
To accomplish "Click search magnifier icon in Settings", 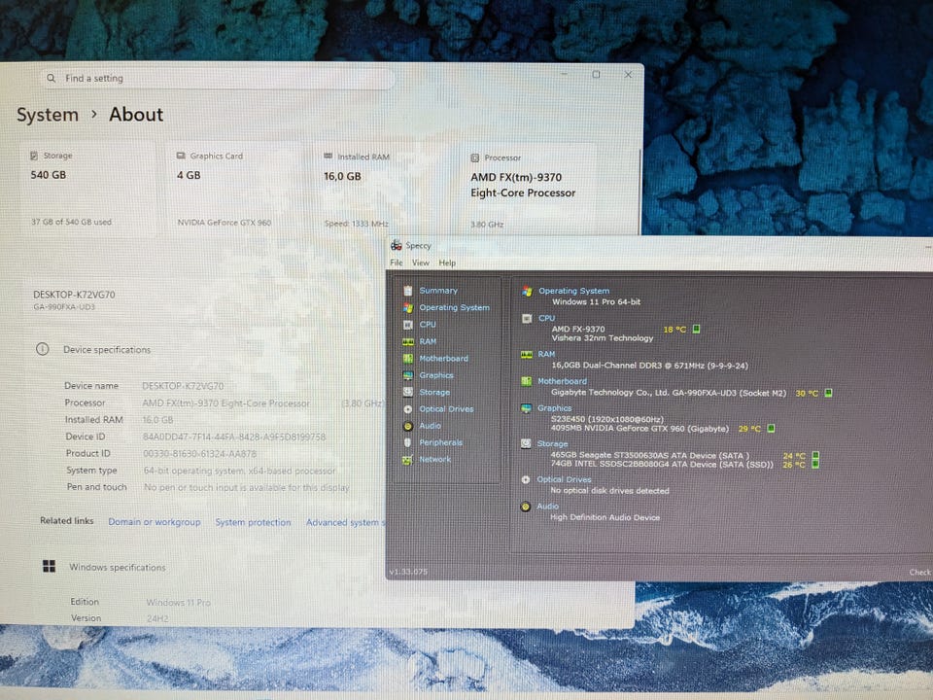I will [52, 78].
